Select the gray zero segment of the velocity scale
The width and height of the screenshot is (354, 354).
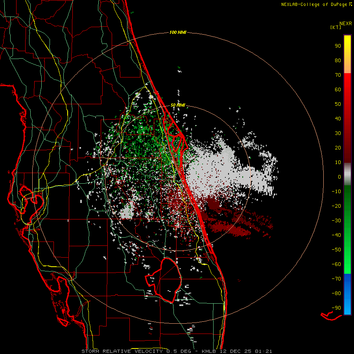347,174
